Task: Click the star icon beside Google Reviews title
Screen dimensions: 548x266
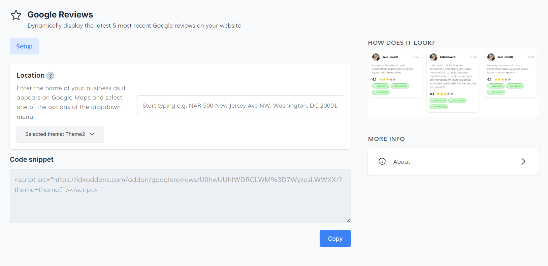Action: coord(16,15)
